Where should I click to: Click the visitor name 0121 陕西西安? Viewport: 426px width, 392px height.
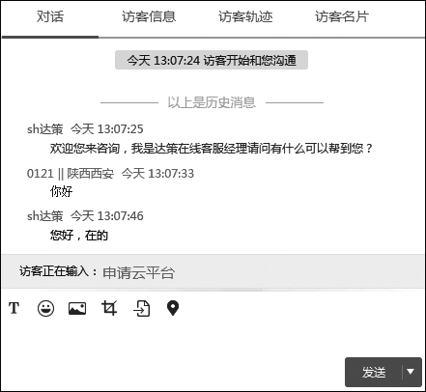point(71,174)
